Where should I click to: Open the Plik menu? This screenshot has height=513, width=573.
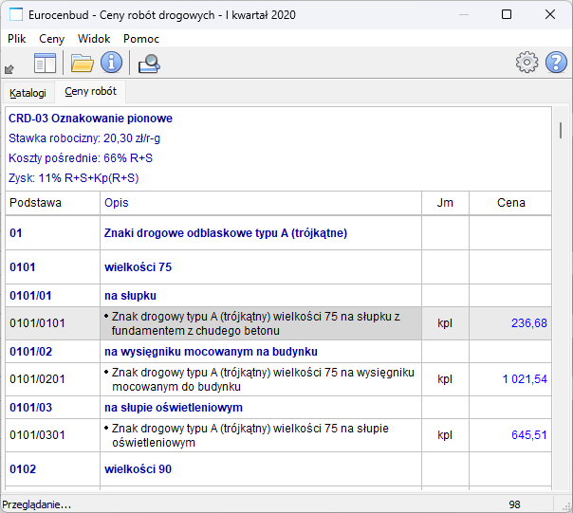click(17, 39)
